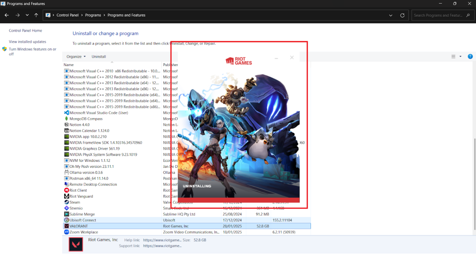Image resolution: width=476 pixels, height=266 pixels.
Task: Select the Zoom Workplace icon
Action: (66, 232)
